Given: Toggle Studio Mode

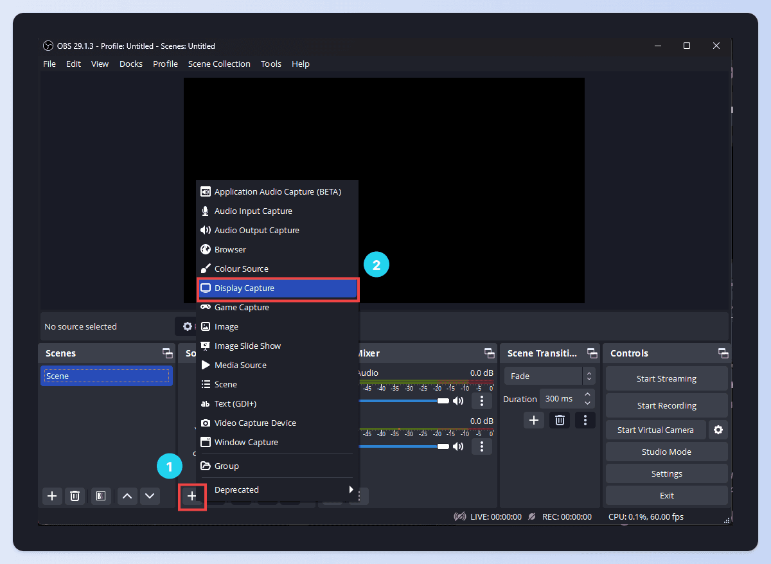Looking at the screenshot, I should click(666, 452).
